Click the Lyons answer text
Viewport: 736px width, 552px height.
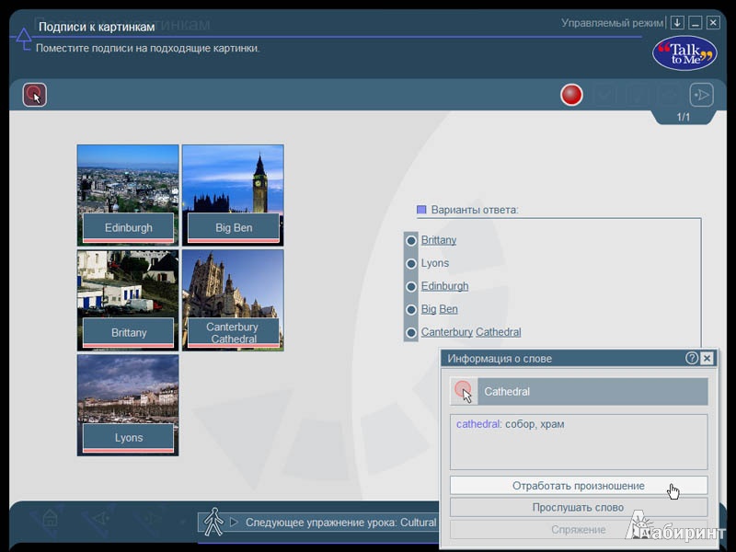pyautogui.click(x=434, y=263)
